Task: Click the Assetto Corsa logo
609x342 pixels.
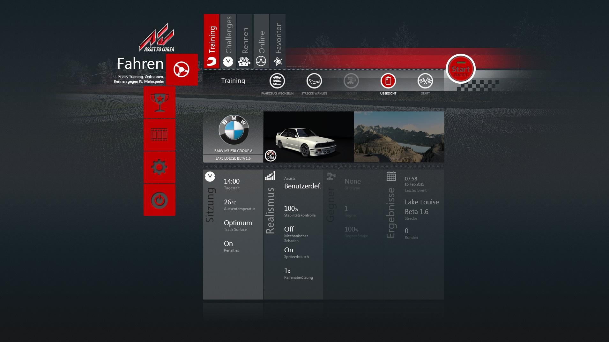Action: [157, 38]
